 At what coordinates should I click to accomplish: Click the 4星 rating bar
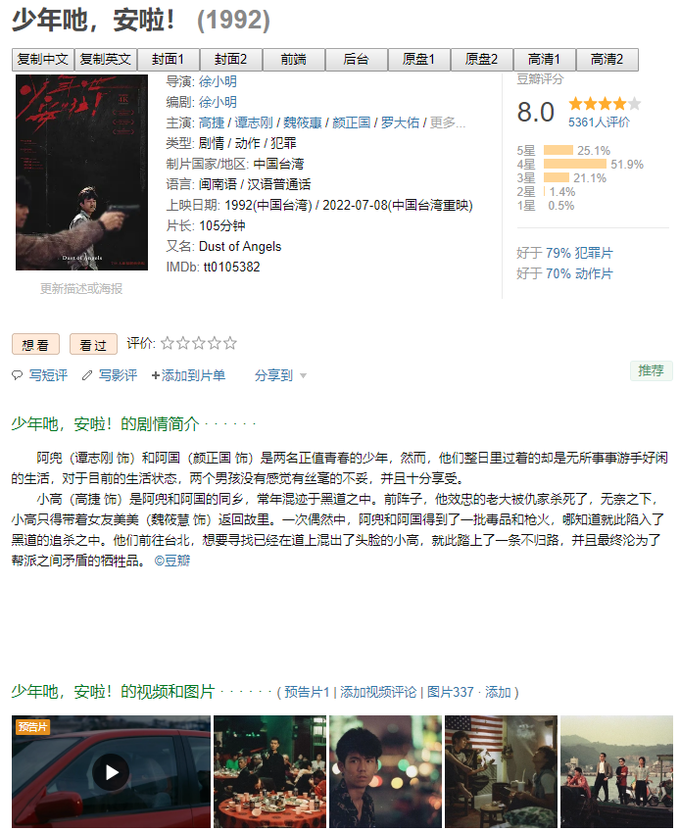point(574,165)
